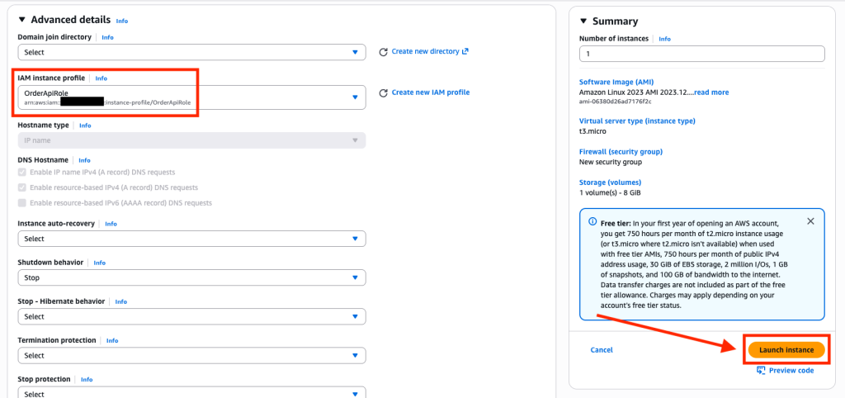This screenshot has height=398, width=845.
Task: Open Info link for Instance auto-recovery
Action: click(111, 224)
